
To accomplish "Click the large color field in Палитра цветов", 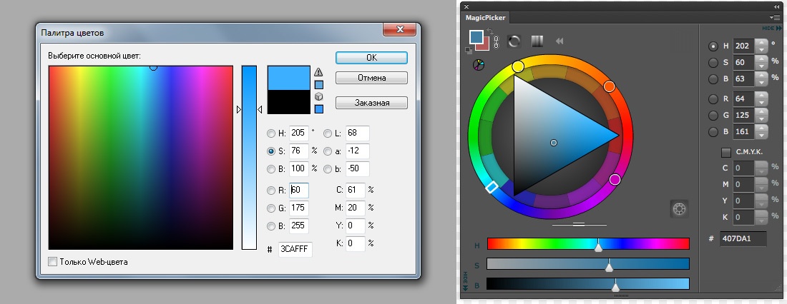I will [x=140, y=157].
